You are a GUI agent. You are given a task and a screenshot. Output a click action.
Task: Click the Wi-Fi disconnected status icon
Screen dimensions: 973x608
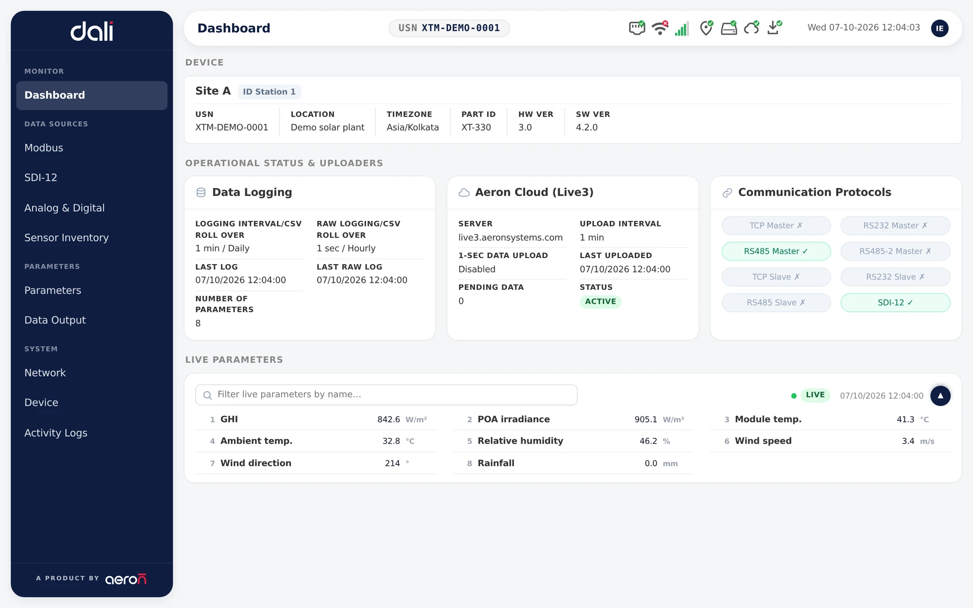[660, 28]
